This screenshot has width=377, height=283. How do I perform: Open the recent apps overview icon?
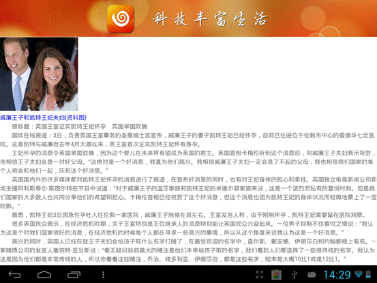[x=74, y=275]
